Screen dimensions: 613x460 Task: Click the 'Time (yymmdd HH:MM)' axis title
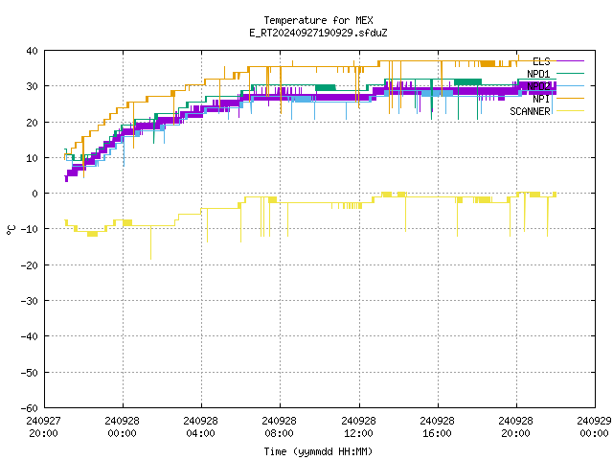[318, 451]
